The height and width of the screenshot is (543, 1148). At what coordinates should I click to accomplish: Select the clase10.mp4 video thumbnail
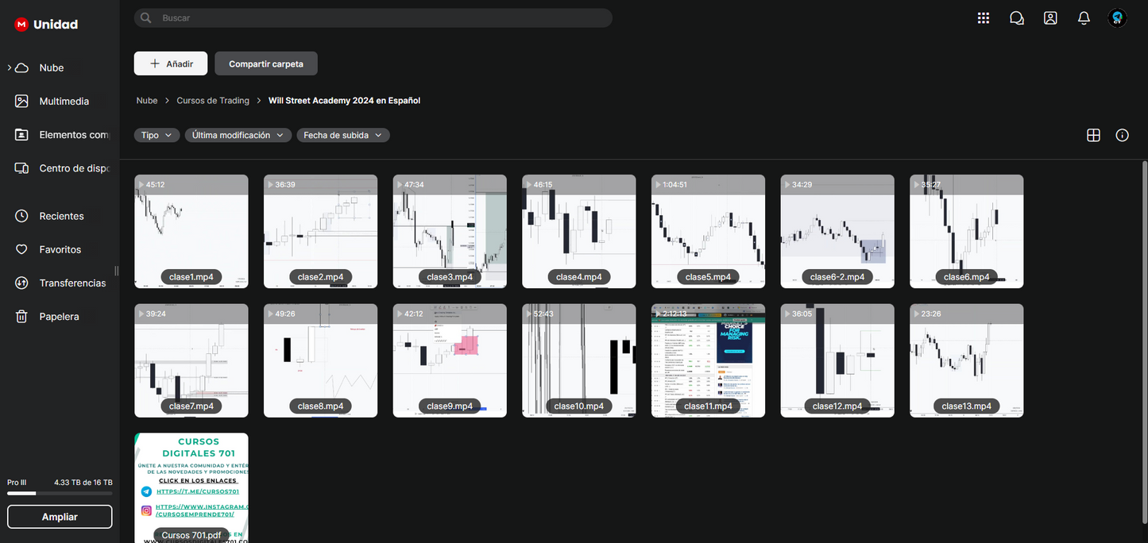pos(579,360)
